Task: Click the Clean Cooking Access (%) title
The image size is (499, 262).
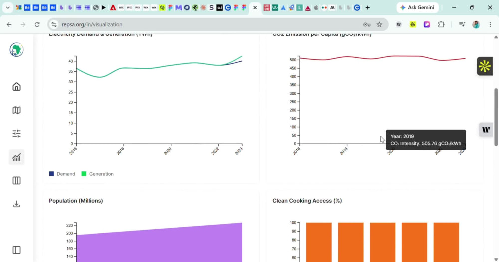Action: click(x=307, y=201)
